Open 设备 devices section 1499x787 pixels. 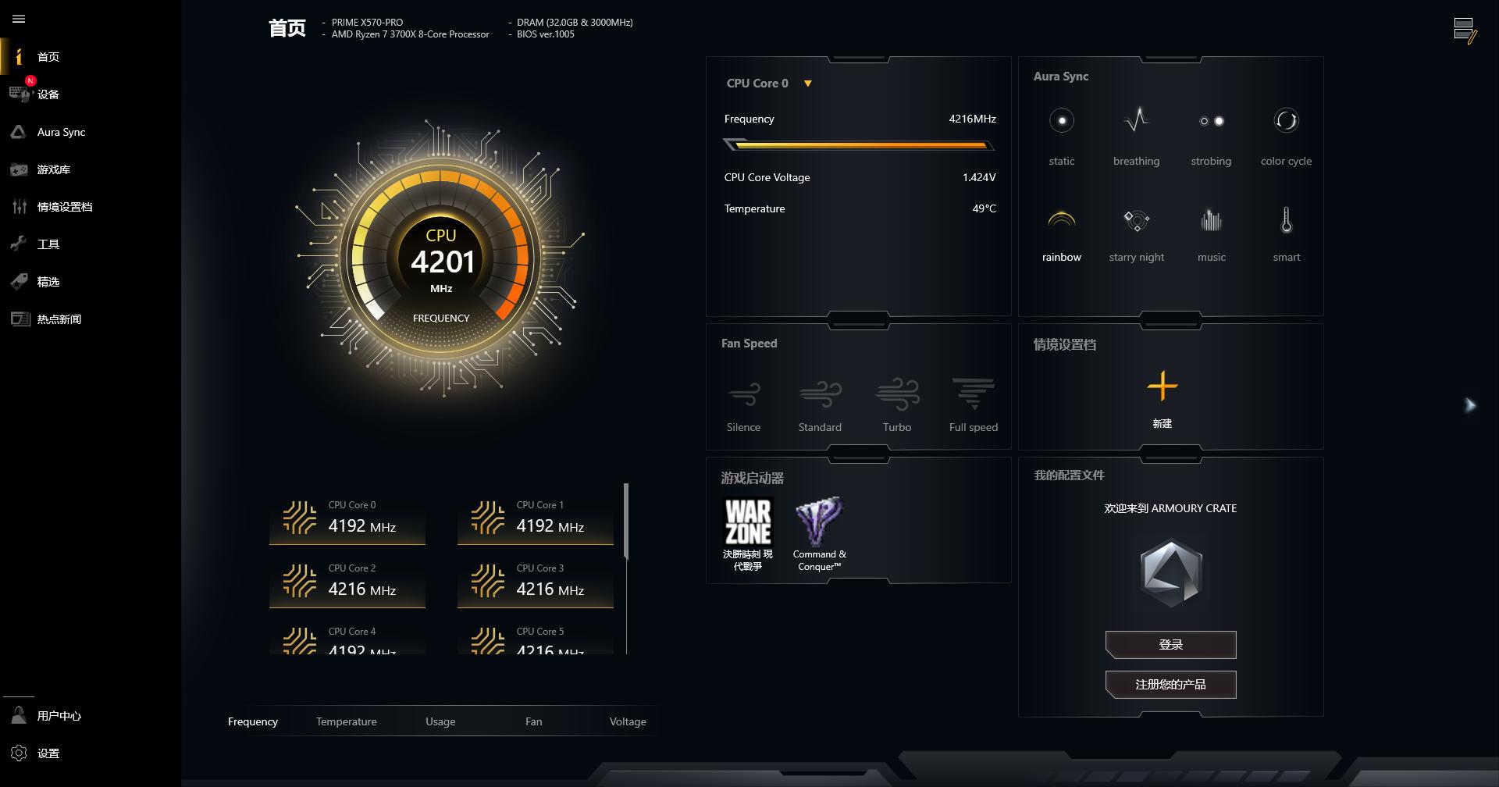click(x=47, y=94)
